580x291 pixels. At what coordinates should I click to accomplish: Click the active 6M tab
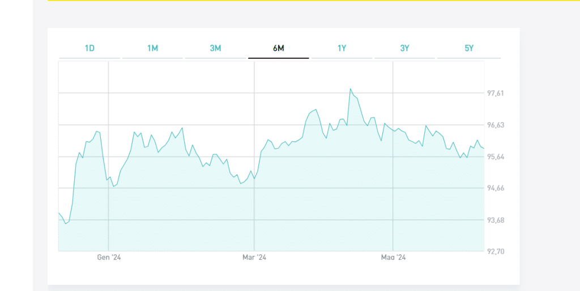point(278,49)
